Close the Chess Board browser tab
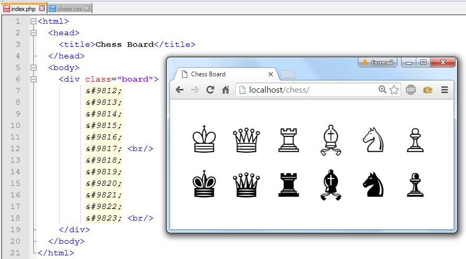466x259 pixels. click(270, 74)
